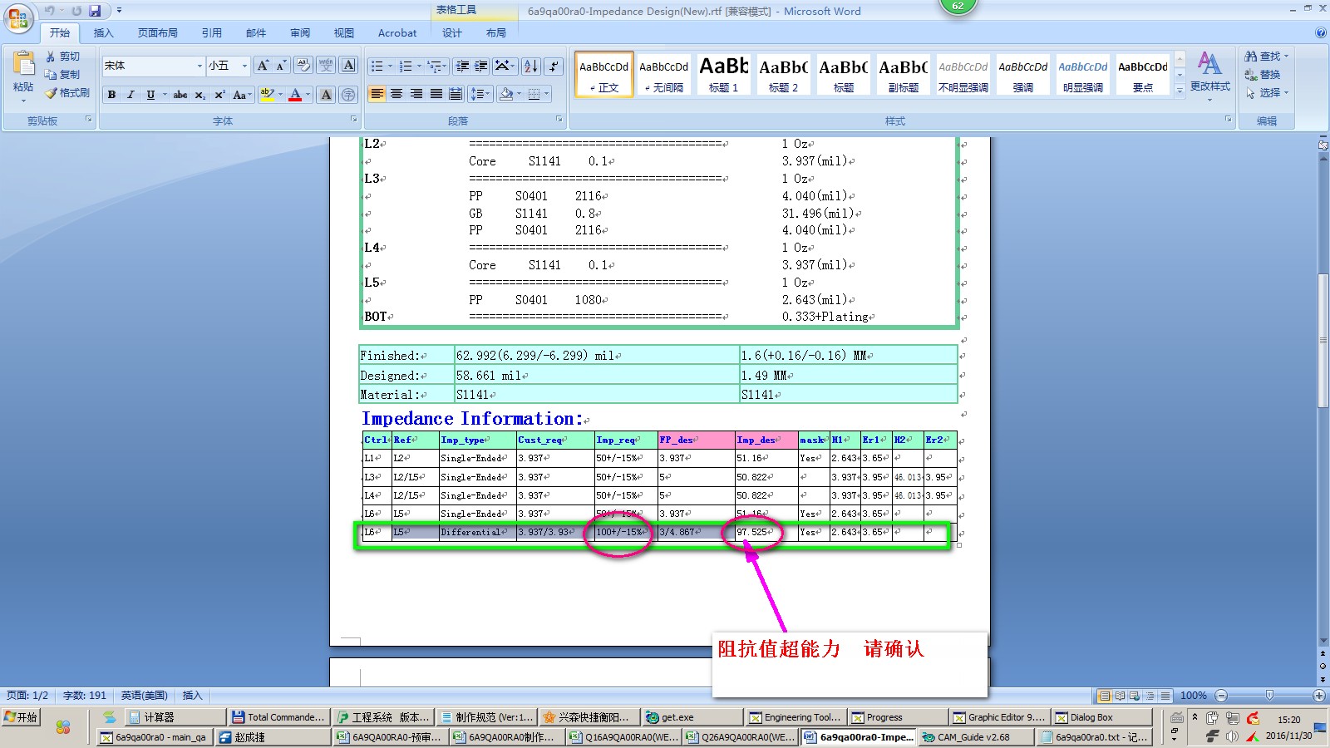Expand the Styles gallery more arrow
1330x748 pixels.
(1180, 91)
